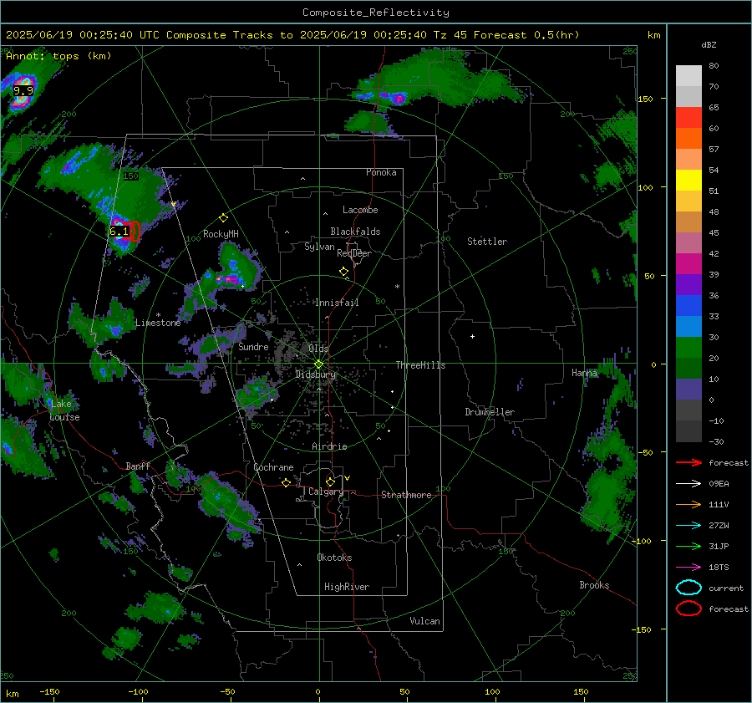The image size is (752, 703).
Task: Click the 80 dBZ color swatch
Action: tap(688, 75)
